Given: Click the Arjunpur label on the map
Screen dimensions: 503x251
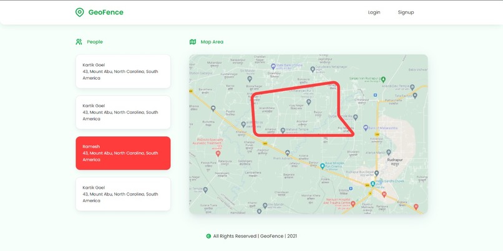Looking at the screenshot, I should coord(302,121).
